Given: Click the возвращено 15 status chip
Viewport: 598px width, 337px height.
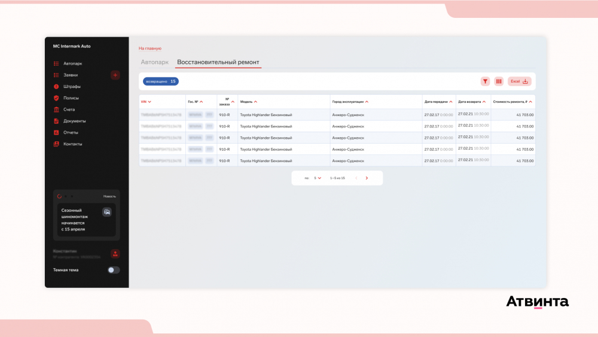Looking at the screenshot, I should tap(160, 81).
